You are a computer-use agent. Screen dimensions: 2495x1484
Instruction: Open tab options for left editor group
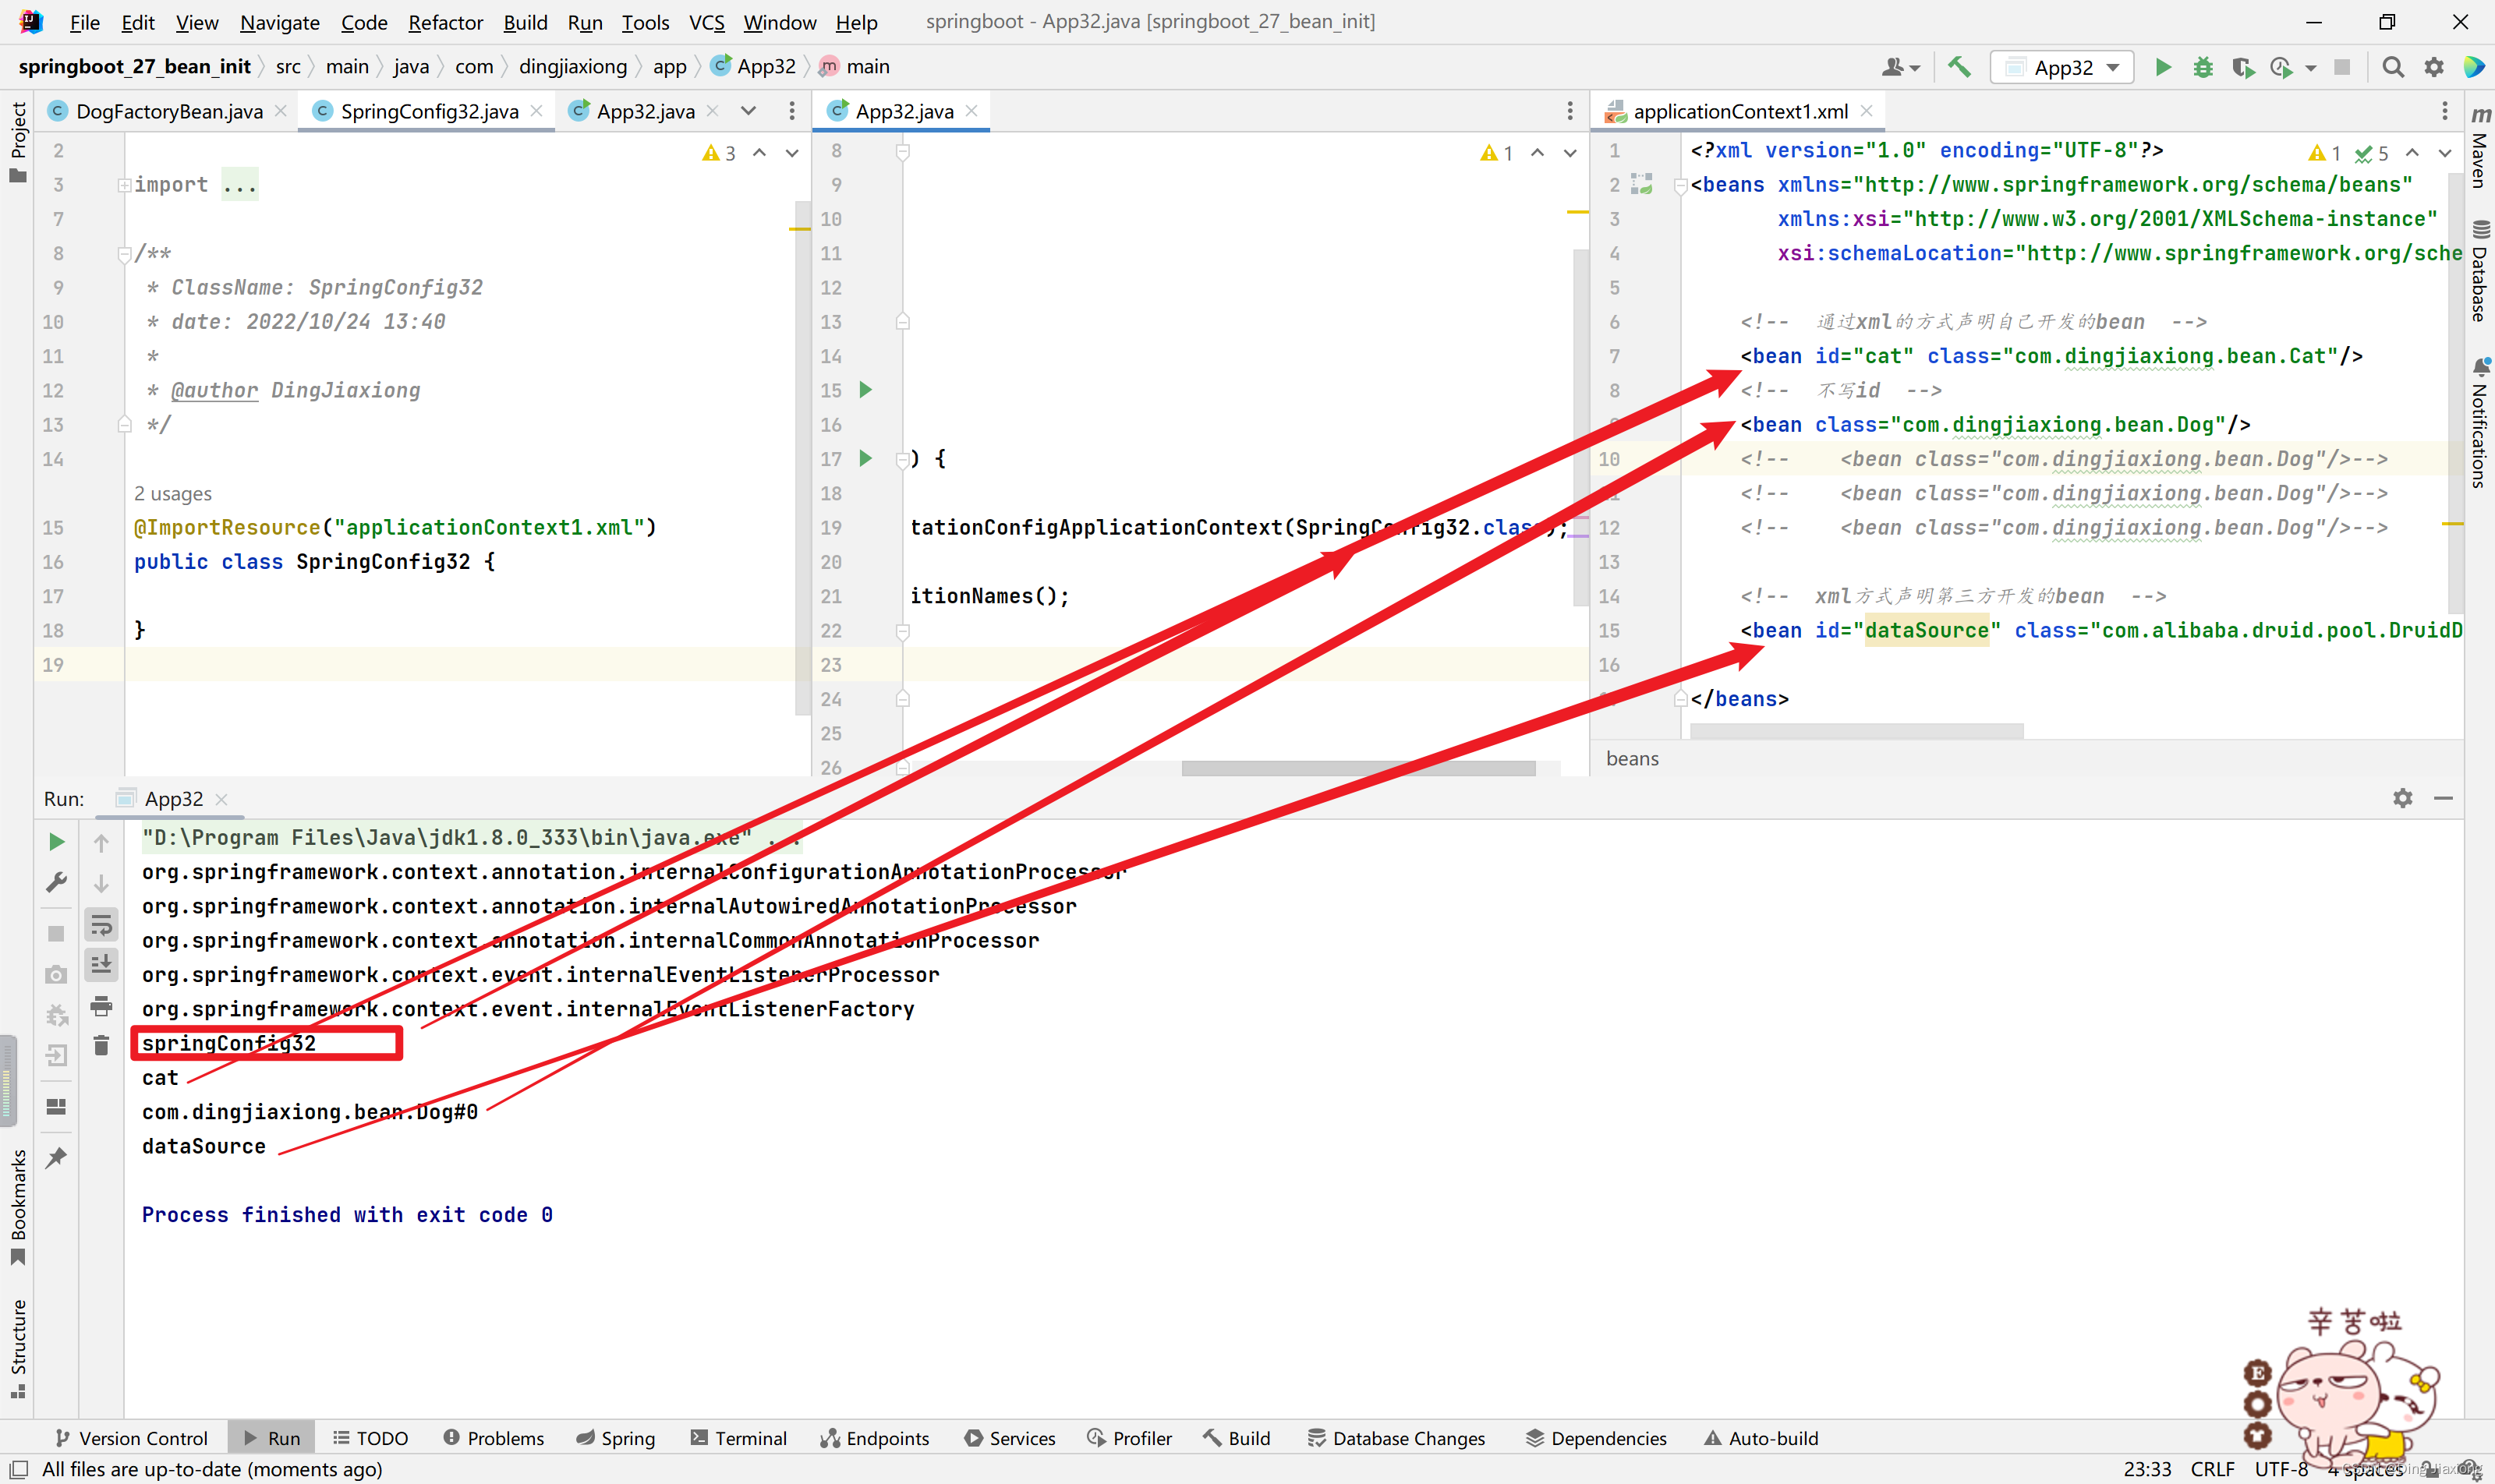pyautogui.click(x=791, y=111)
